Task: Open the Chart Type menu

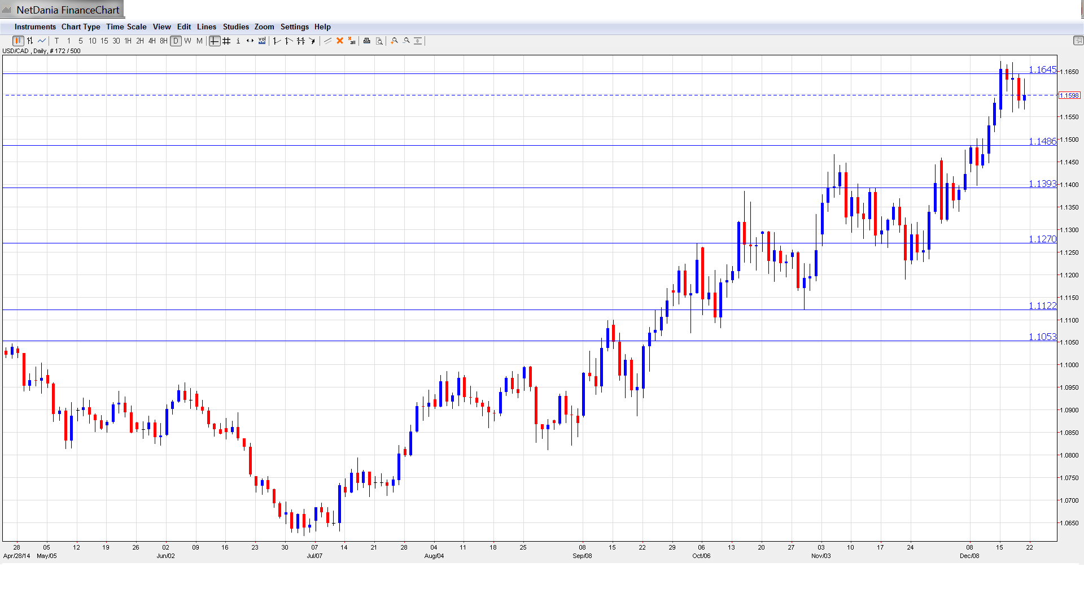Action: [81, 27]
